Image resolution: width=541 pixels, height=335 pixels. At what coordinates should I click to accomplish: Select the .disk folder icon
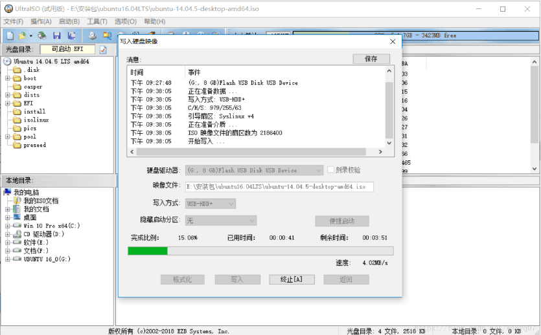pyautogui.click(x=17, y=70)
